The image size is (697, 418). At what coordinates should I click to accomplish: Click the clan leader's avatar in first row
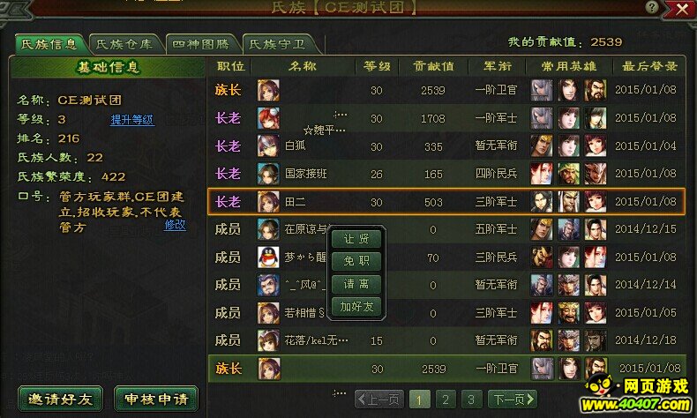[268, 90]
